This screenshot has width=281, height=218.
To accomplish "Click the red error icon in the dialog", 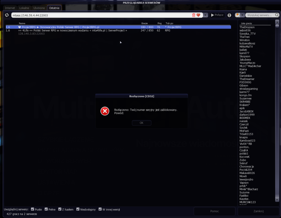I will [105, 111].
